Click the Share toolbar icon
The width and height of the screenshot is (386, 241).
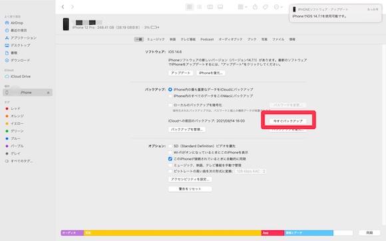tap(256, 7)
